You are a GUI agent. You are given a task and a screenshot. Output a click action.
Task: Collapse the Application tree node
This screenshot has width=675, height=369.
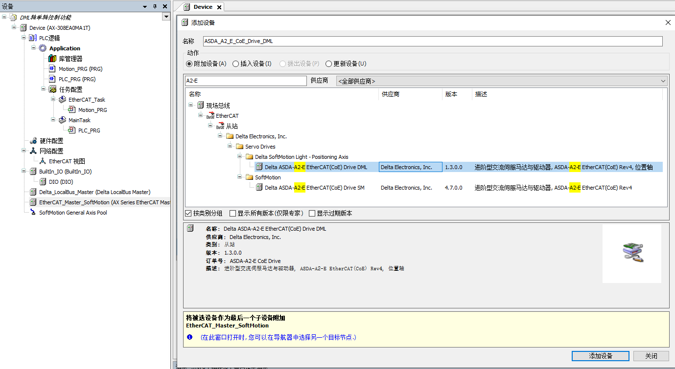(x=33, y=48)
